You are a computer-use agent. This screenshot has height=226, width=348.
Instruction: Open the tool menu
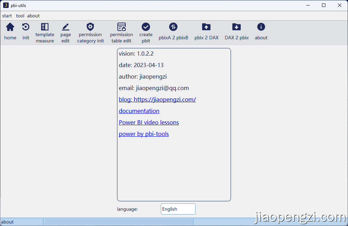(x=20, y=16)
